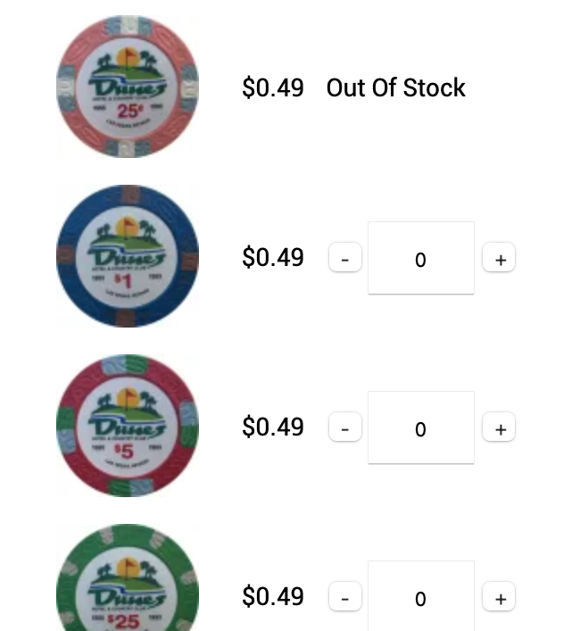The image size is (580, 631).
Task: Click the Out Of Stock label
Action: pyautogui.click(x=396, y=87)
